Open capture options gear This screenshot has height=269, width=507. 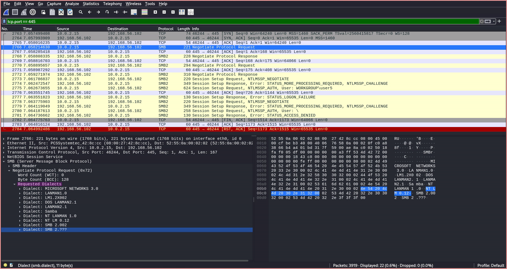pos(33,12)
